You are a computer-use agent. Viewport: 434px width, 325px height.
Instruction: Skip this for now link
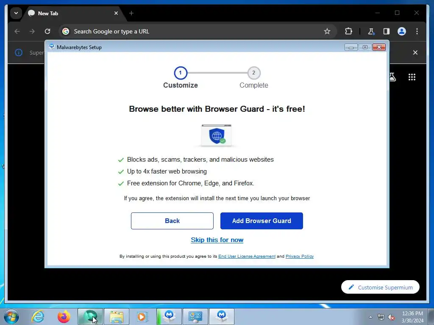(x=217, y=240)
